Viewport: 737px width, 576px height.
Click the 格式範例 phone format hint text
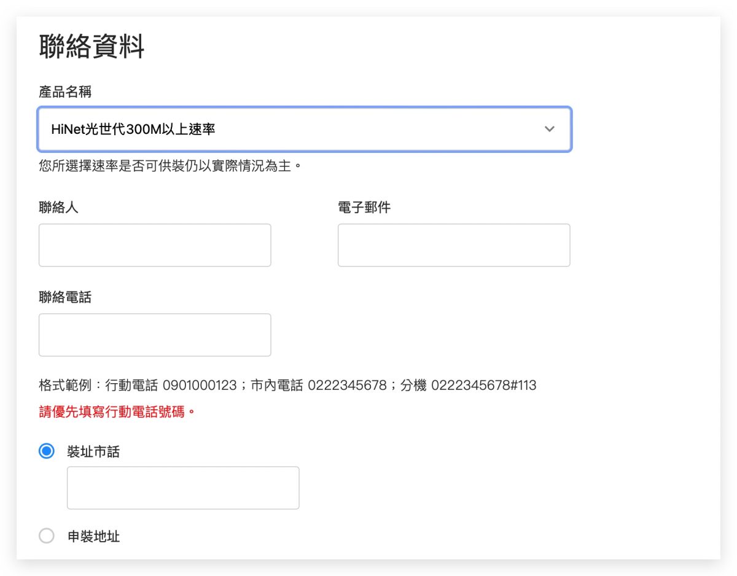(287, 385)
